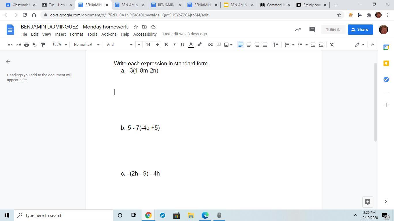Image resolution: width=394 pixels, height=221 pixels.
Task: Close the document outline with back arrow
Action: point(8,62)
